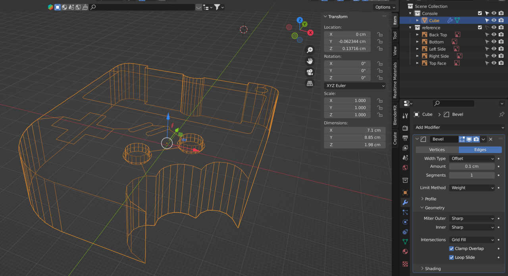508x276 pixels.
Task: Open the Add Modifier dropdown
Action: point(459,127)
